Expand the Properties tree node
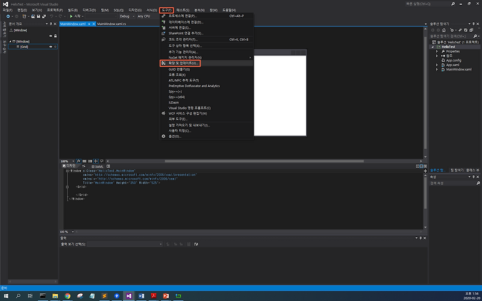Viewport: 482px width, 301px height. (437, 52)
